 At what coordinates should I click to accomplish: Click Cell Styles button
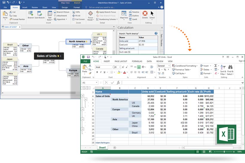tap(179, 73)
